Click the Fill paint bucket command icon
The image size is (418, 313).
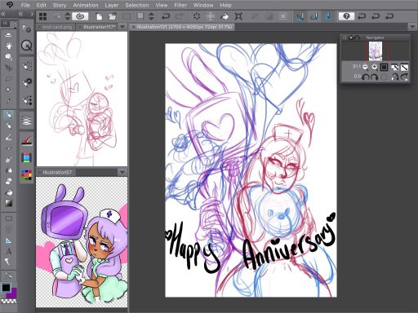point(225,16)
